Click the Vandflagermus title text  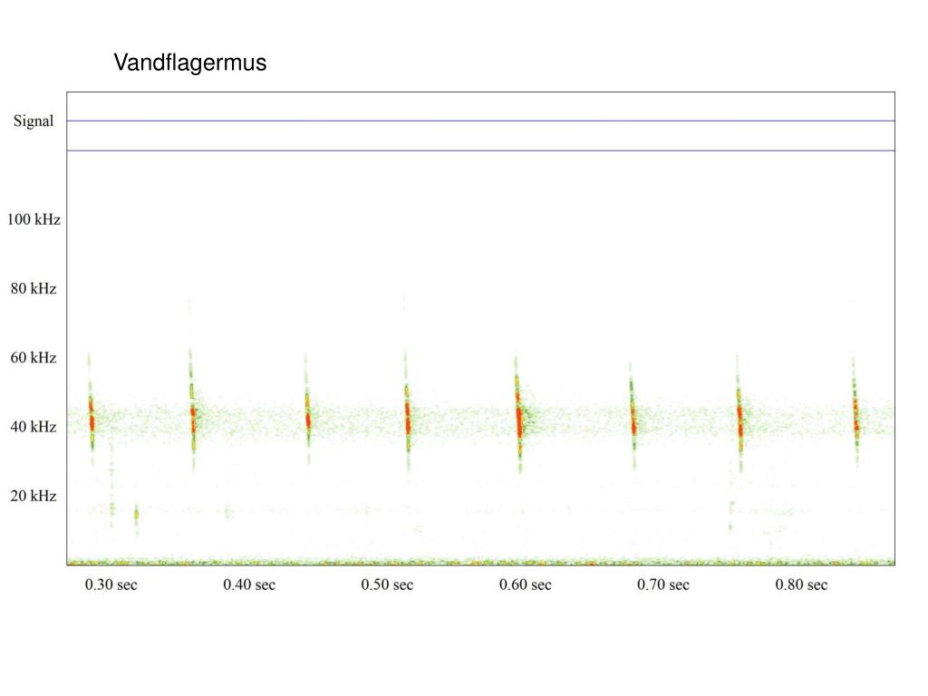[190, 63]
